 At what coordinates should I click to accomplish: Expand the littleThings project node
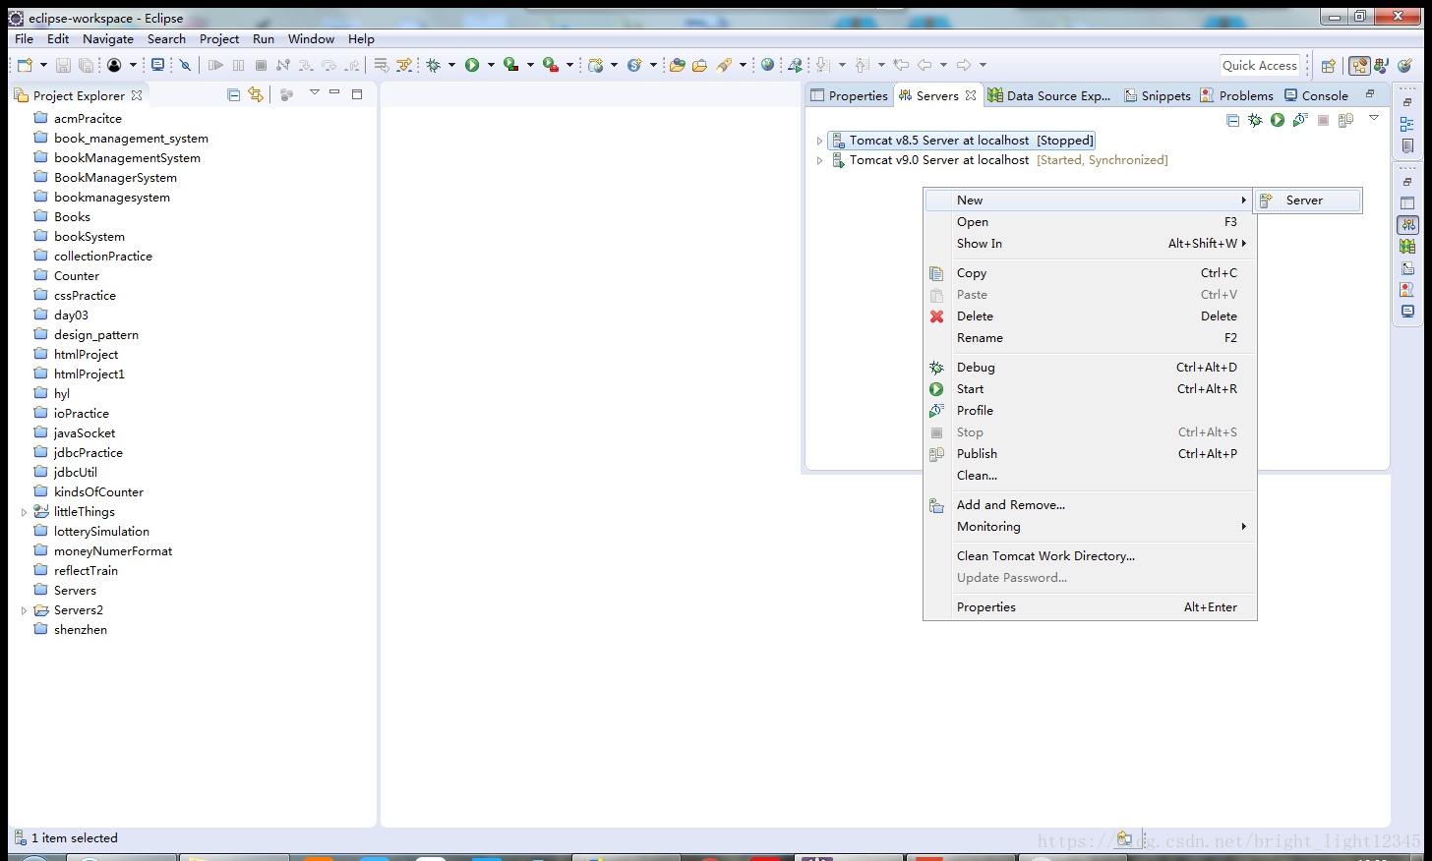point(24,512)
